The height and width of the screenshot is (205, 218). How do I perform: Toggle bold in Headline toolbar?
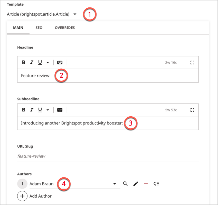24,63
